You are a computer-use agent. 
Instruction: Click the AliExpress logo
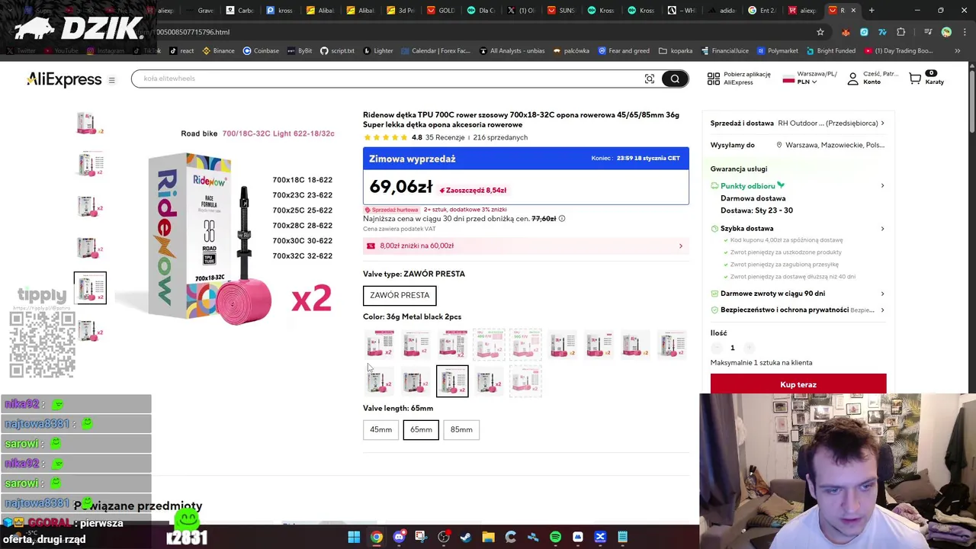pyautogui.click(x=64, y=79)
